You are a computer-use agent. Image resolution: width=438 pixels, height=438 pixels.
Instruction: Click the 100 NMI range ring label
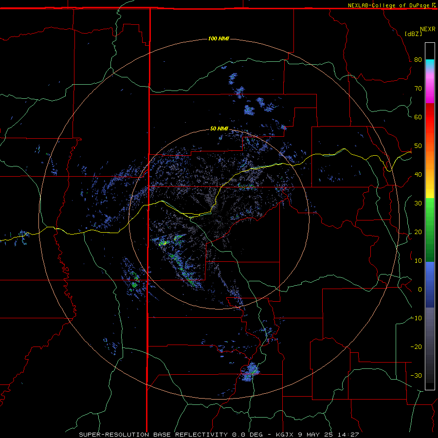click(219, 38)
